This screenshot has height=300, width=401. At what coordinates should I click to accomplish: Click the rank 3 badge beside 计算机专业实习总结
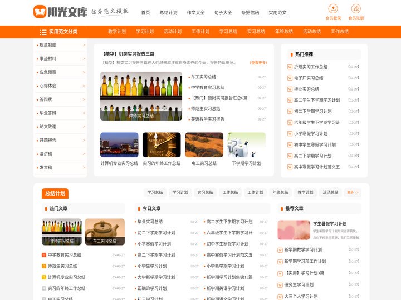pos(44,277)
